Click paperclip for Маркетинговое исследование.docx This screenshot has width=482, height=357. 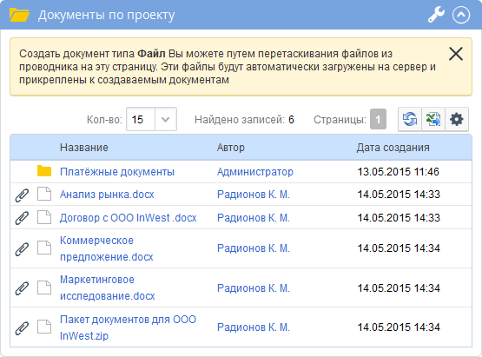pos(22,288)
